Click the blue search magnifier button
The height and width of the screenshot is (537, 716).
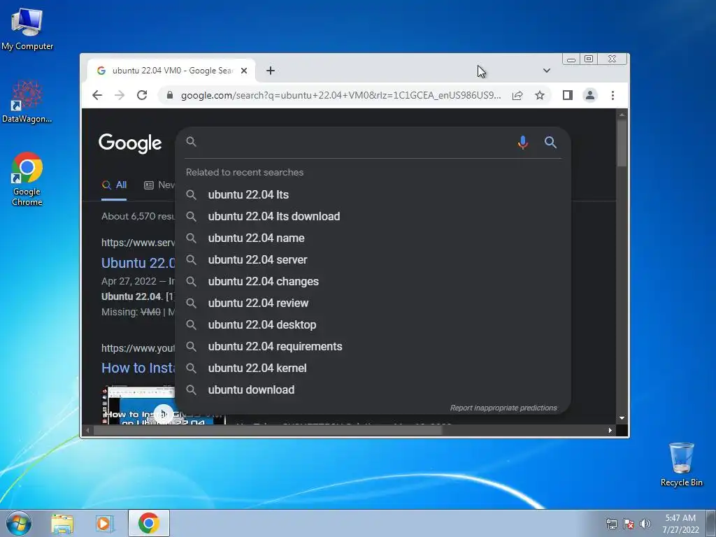550,143
